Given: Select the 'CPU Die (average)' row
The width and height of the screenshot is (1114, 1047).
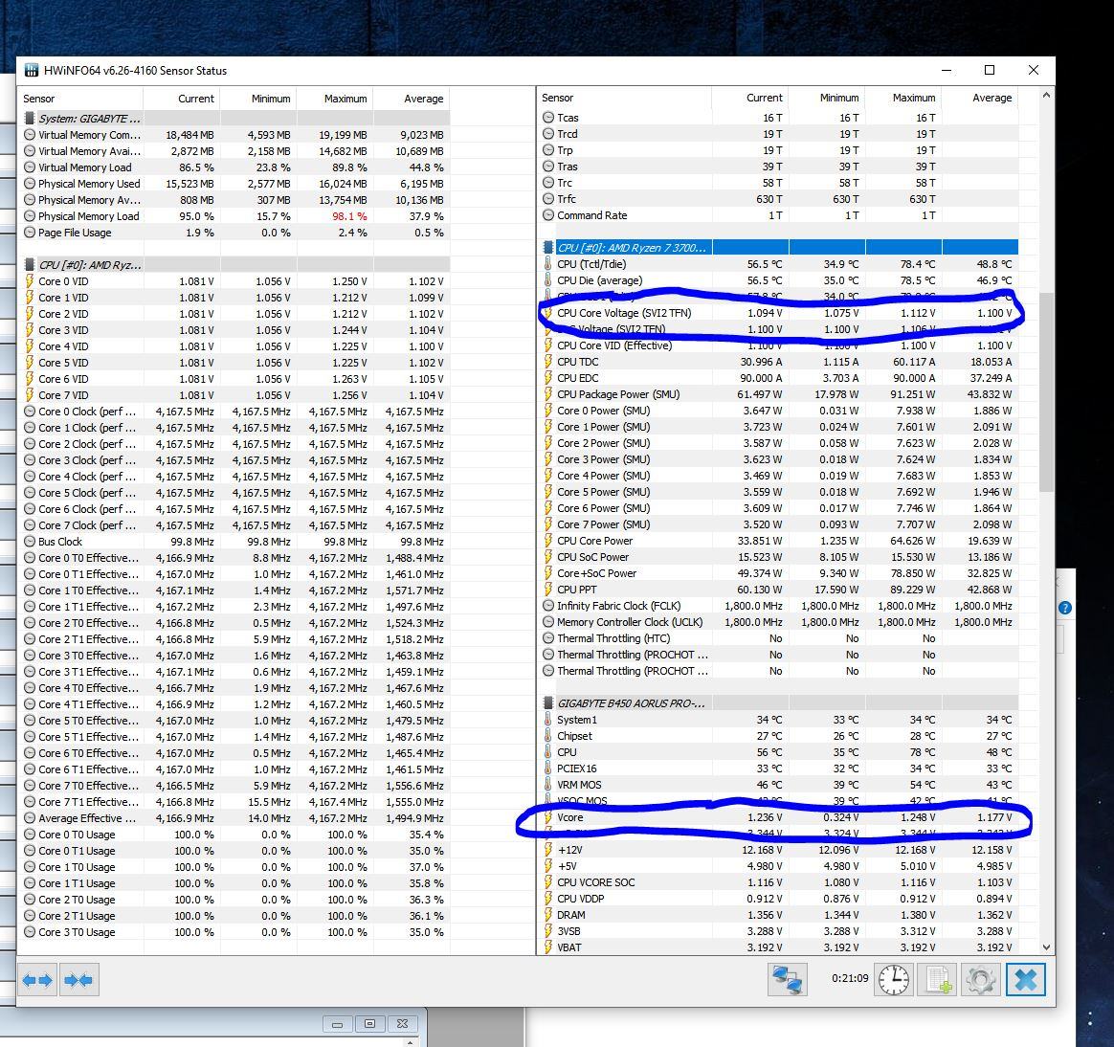Looking at the screenshot, I should pos(779,280).
